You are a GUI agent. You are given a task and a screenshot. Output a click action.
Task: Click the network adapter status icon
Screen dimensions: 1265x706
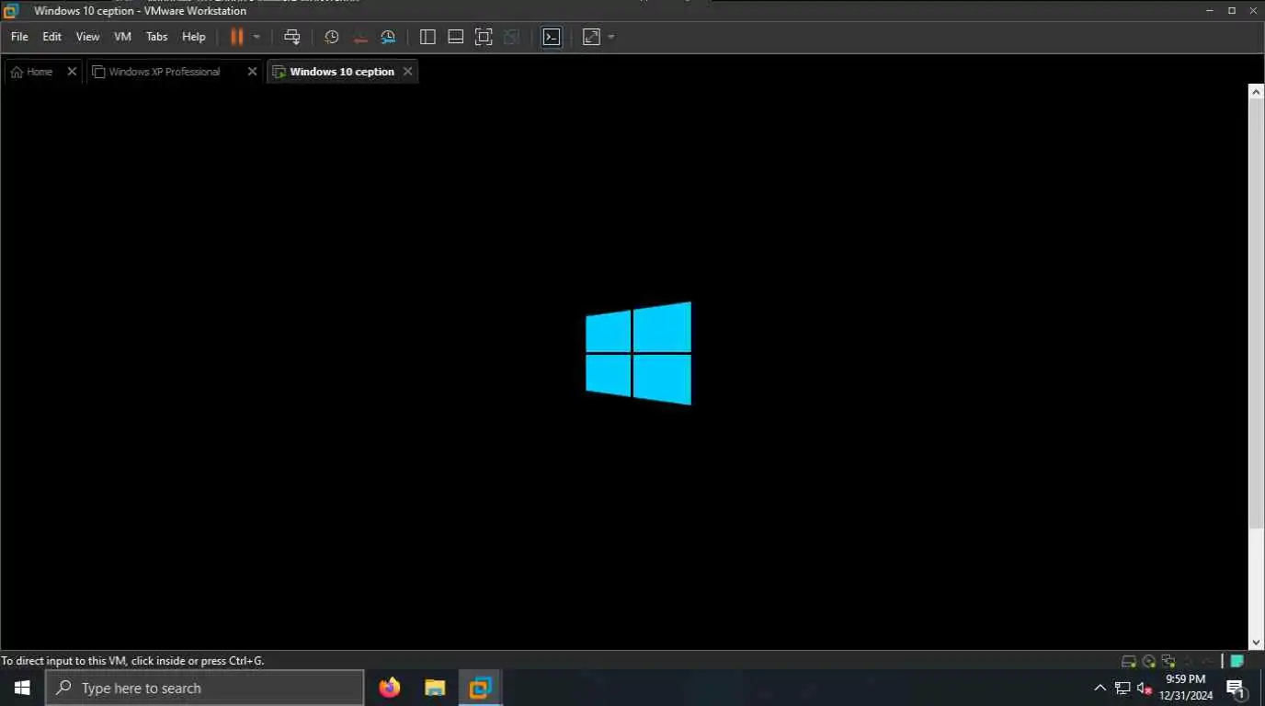click(1168, 661)
